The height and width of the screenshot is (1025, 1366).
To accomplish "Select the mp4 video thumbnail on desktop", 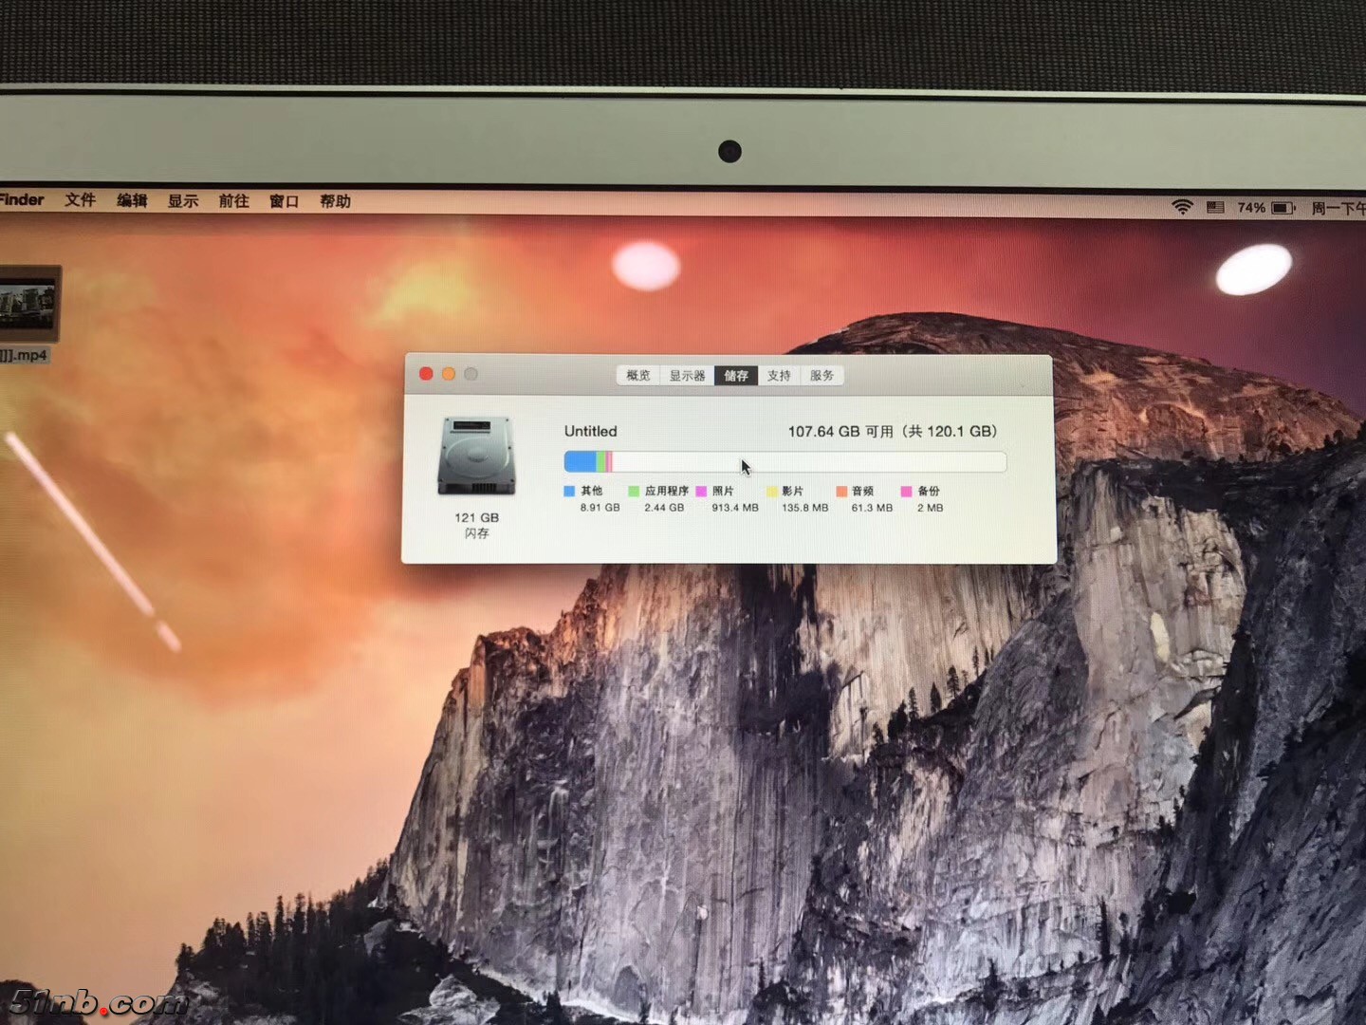I will click(29, 304).
